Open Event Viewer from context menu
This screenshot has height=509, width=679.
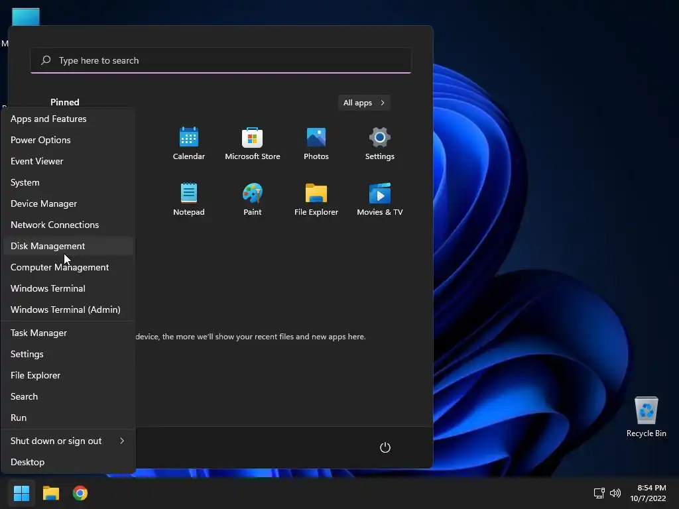(x=68, y=161)
